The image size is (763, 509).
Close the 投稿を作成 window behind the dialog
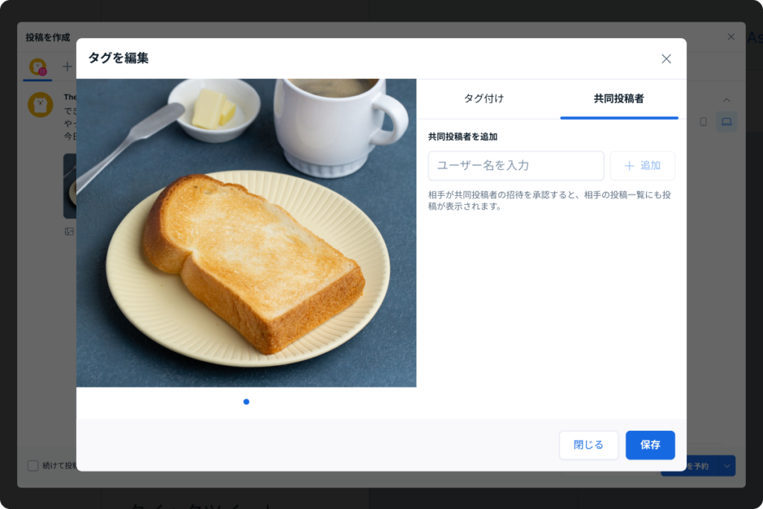731,37
